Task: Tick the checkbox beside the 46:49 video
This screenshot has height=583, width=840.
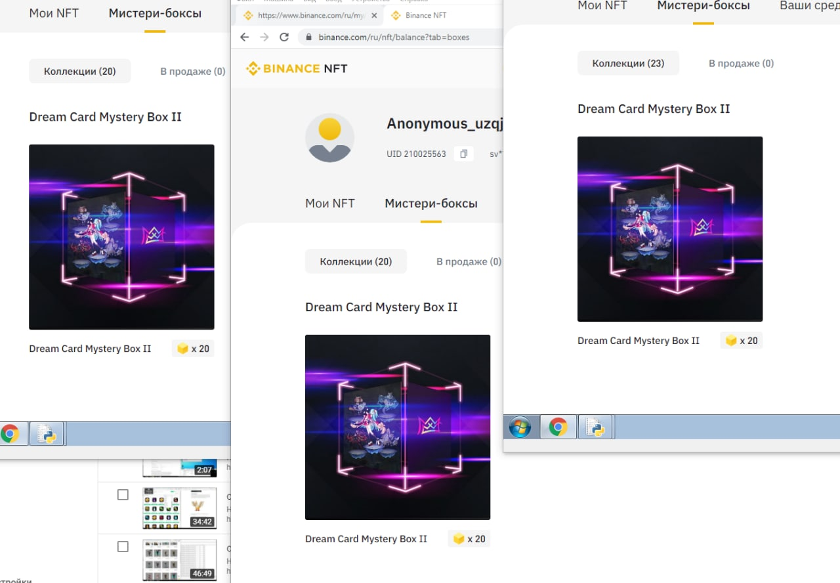Action: [x=123, y=546]
